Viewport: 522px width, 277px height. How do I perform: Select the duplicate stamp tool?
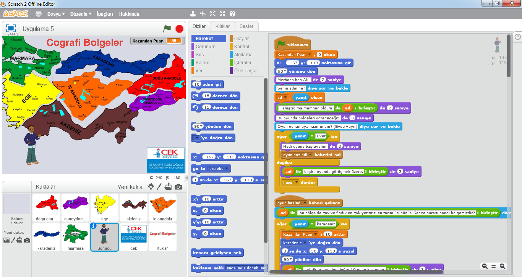click(x=193, y=14)
